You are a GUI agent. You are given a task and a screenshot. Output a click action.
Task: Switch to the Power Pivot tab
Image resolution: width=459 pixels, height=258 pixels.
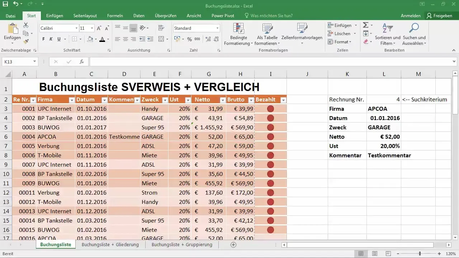[223, 16]
